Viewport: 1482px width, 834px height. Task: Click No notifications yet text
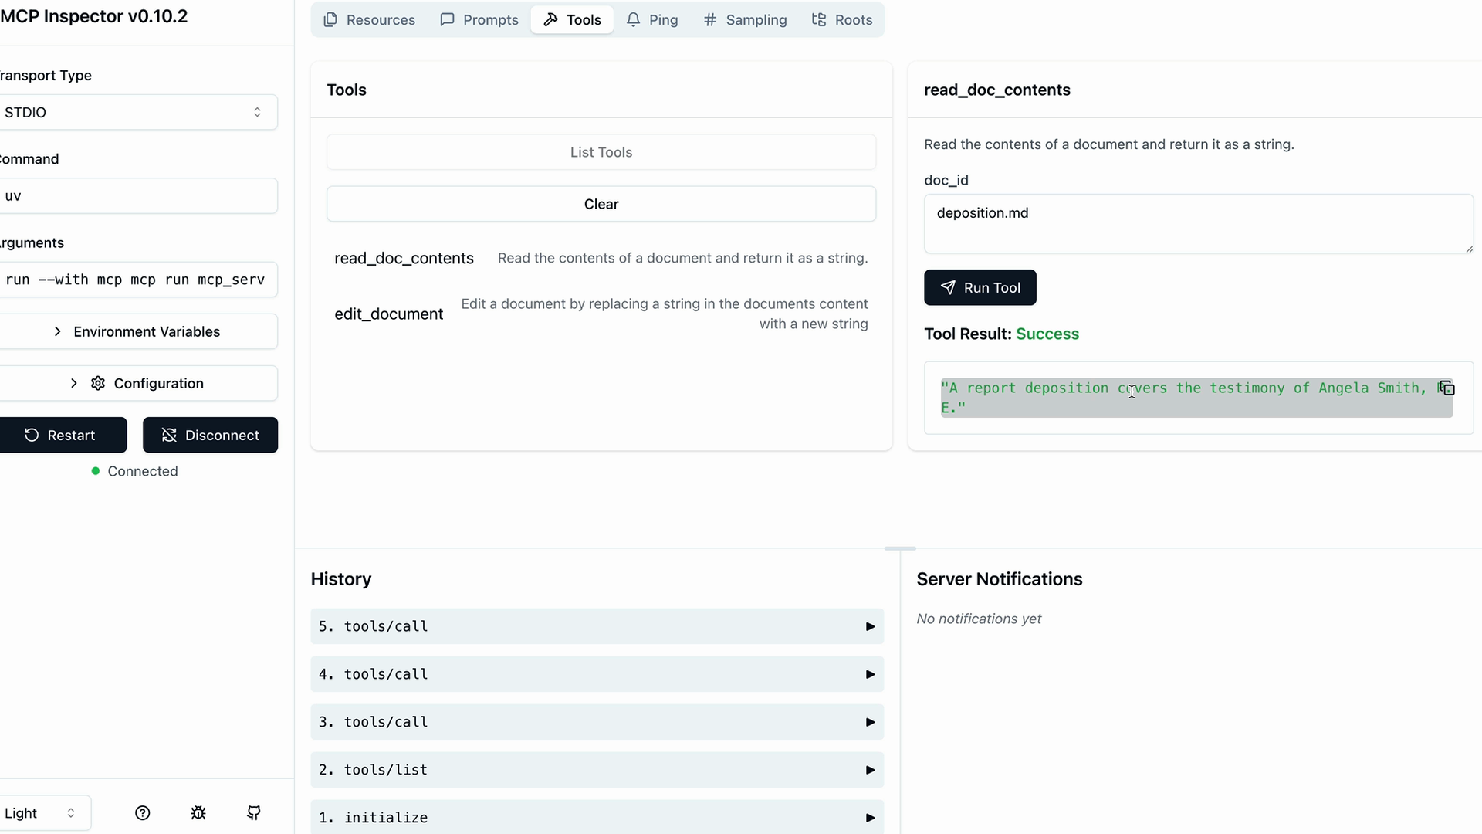tap(979, 619)
